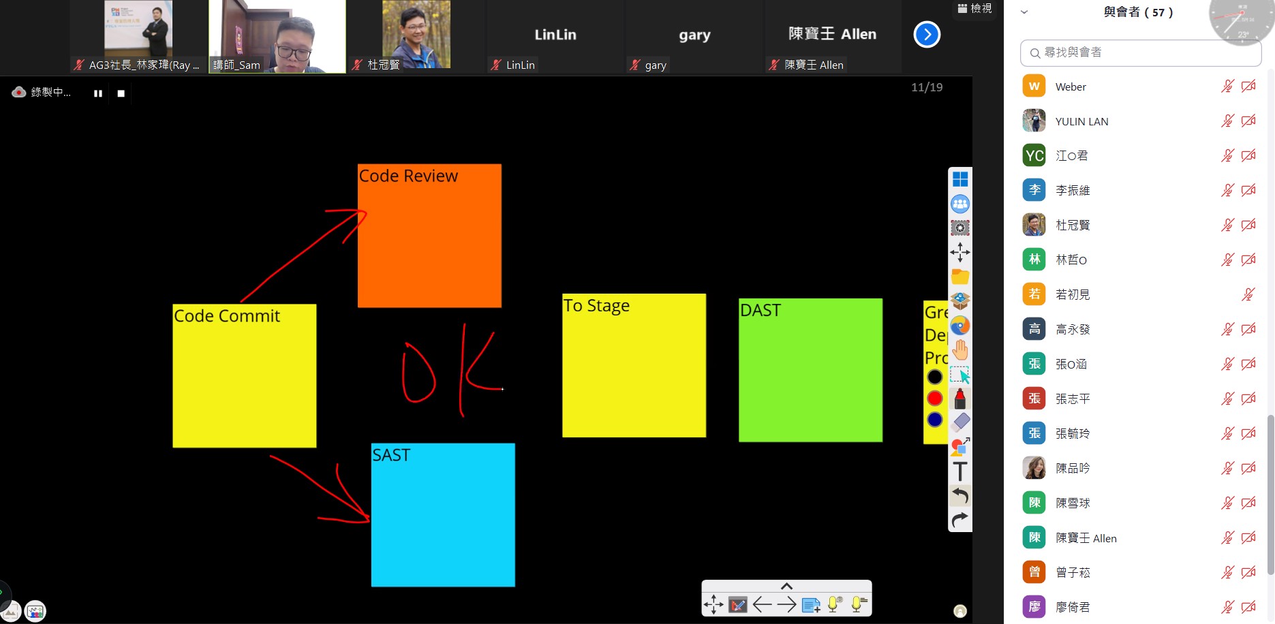Stop the recording
The width and height of the screenshot is (1275, 624).
(x=121, y=93)
